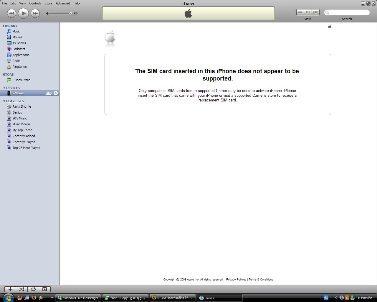Click the Messenger tray icon
Image resolution: width=377 pixels, height=302 pixels.
[352, 298]
